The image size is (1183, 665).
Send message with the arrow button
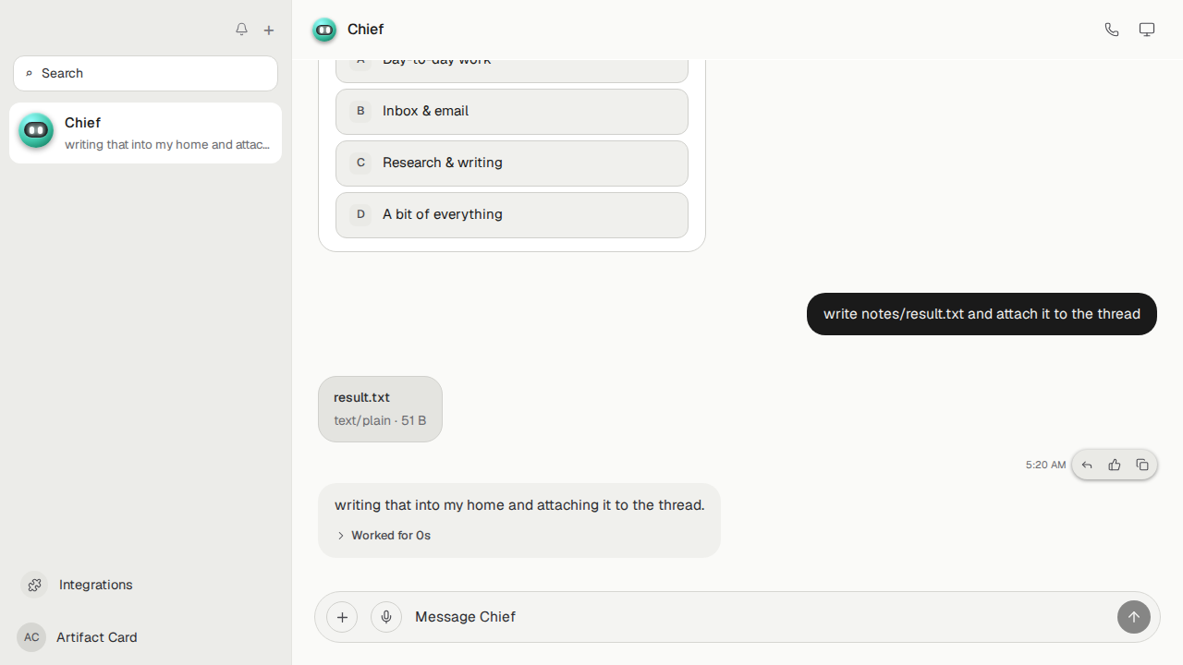pyautogui.click(x=1134, y=617)
